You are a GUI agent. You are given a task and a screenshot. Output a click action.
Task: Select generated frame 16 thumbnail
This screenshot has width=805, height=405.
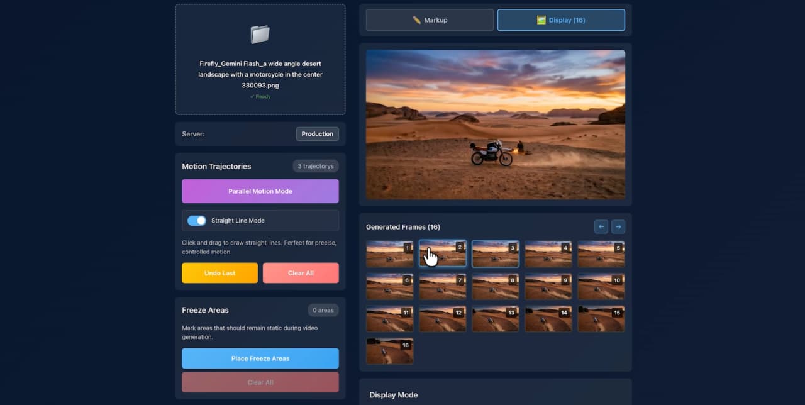(389, 351)
